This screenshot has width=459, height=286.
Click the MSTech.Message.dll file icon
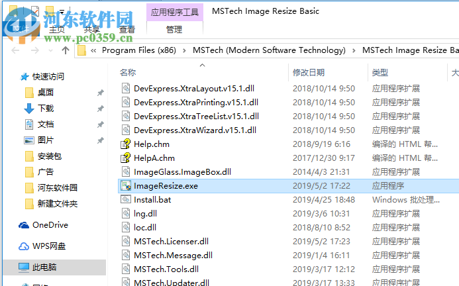coord(126,256)
